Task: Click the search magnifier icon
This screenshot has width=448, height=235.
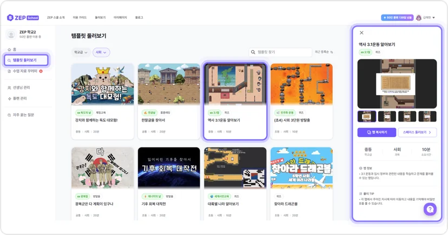Action: coord(253,52)
